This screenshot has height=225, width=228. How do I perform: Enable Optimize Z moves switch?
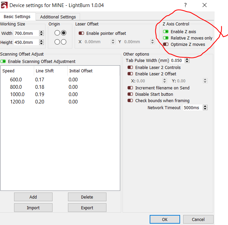point(166,44)
